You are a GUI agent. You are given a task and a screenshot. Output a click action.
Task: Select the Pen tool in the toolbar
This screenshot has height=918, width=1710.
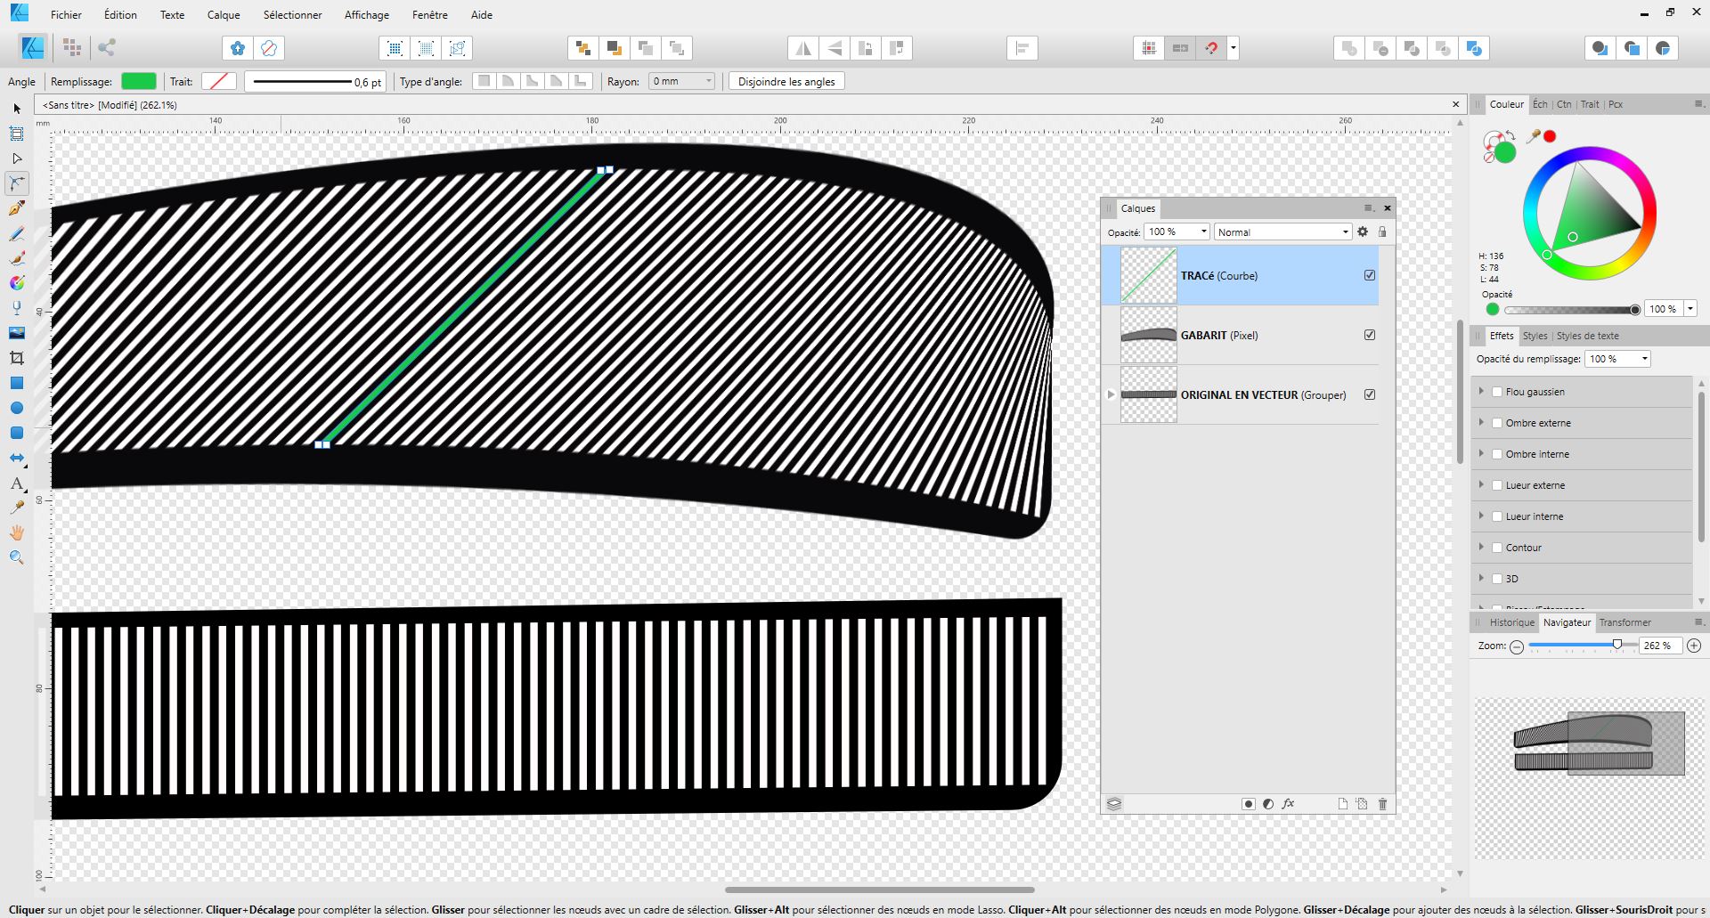pyautogui.click(x=16, y=208)
